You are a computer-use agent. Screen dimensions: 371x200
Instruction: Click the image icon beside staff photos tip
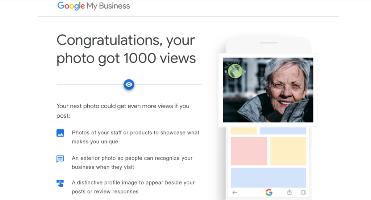[x=61, y=133]
